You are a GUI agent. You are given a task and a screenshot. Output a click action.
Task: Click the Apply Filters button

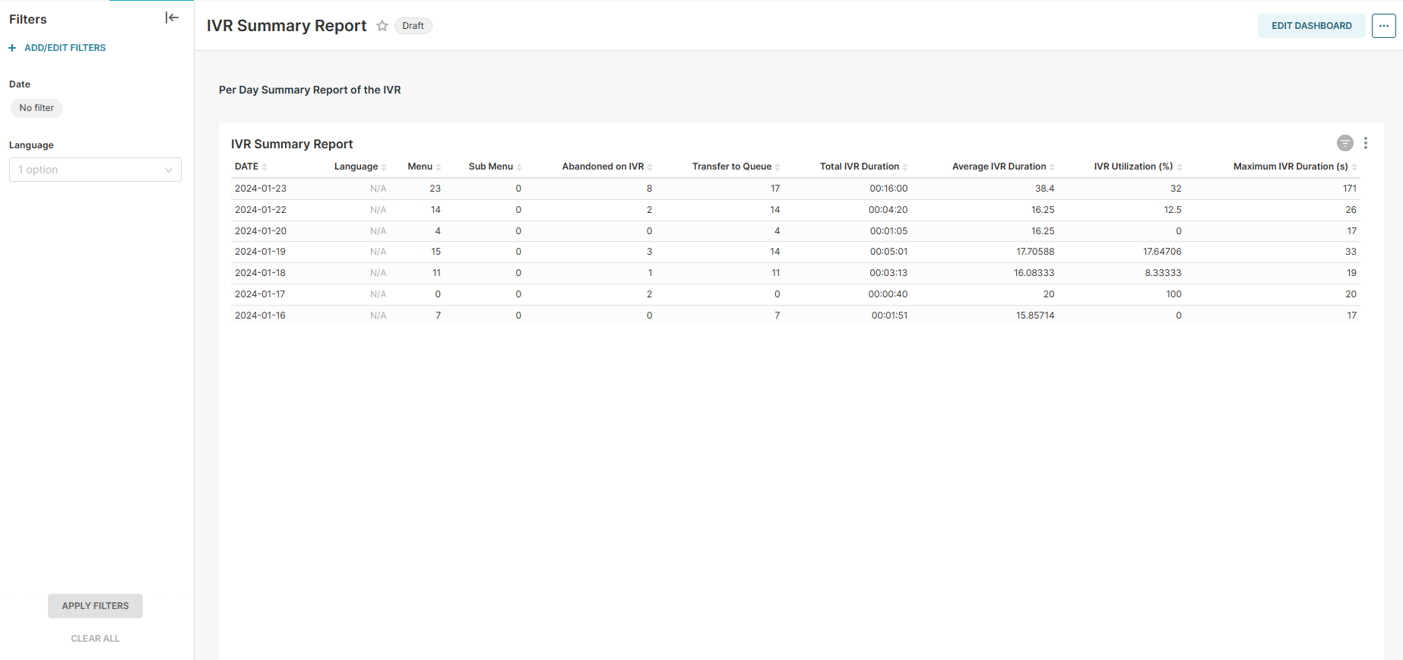pyautogui.click(x=95, y=606)
